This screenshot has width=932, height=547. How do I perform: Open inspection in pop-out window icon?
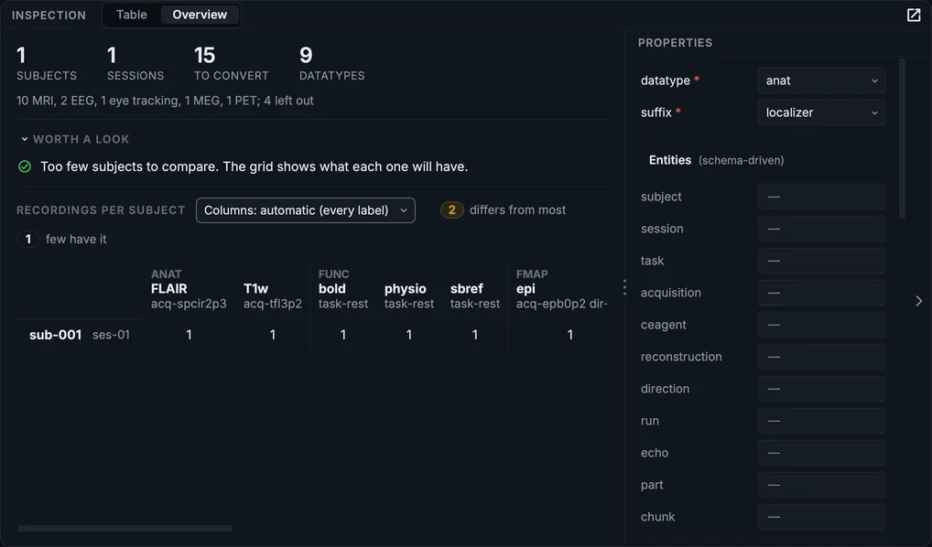914,15
